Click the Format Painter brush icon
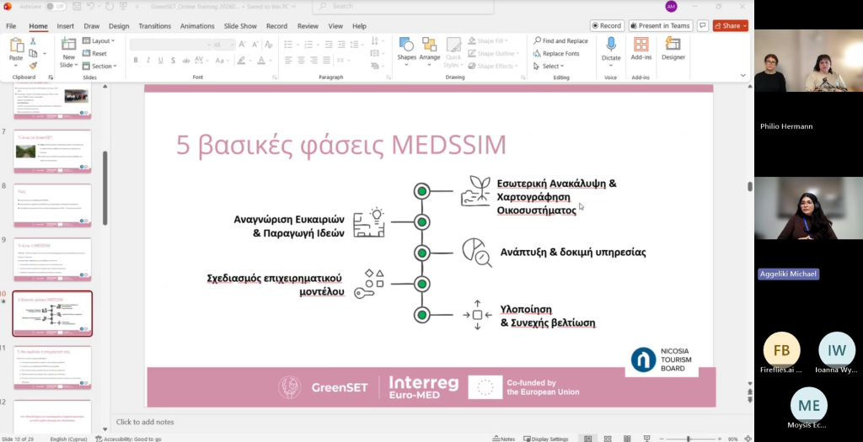863x442 pixels. [33, 66]
